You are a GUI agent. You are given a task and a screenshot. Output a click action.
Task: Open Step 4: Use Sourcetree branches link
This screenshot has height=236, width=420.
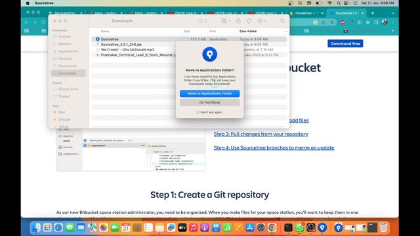tap(274, 147)
